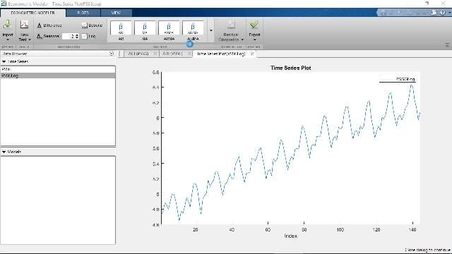Close the Time Series Plot document tab

pyautogui.click(x=252, y=54)
